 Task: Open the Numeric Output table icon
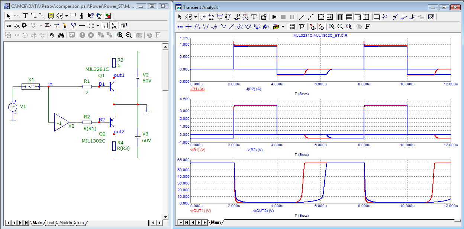tap(292, 26)
